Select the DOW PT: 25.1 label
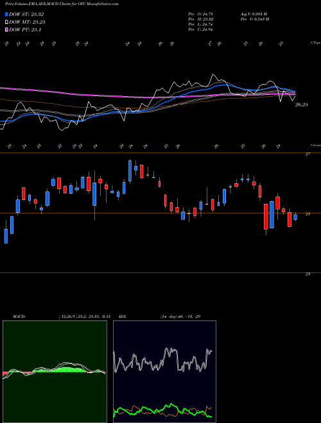 pos(25,29)
